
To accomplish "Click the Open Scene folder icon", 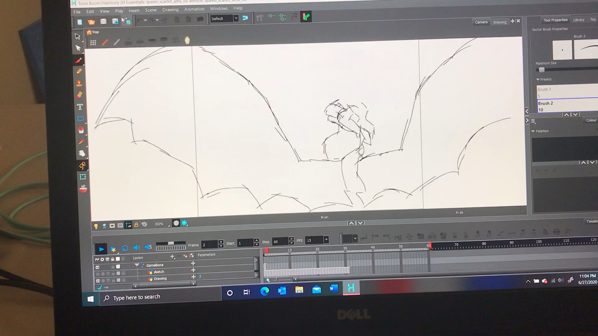I will 91,21.
